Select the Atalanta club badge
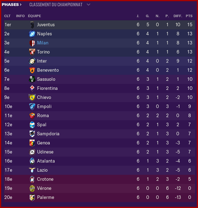The width and height of the screenshot is (198, 208). (32, 161)
